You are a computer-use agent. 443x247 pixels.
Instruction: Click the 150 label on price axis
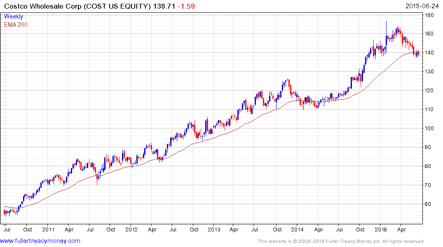430,34
